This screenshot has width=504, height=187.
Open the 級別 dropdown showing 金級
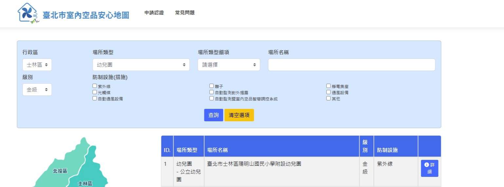pos(37,90)
